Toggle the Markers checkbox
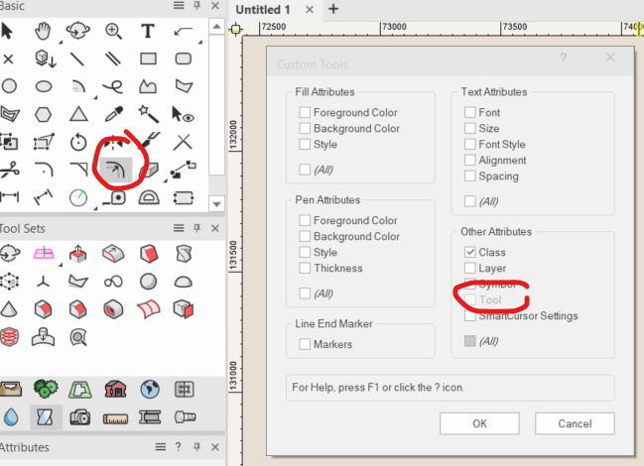Image resolution: width=644 pixels, height=466 pixels. coord(306,344)
